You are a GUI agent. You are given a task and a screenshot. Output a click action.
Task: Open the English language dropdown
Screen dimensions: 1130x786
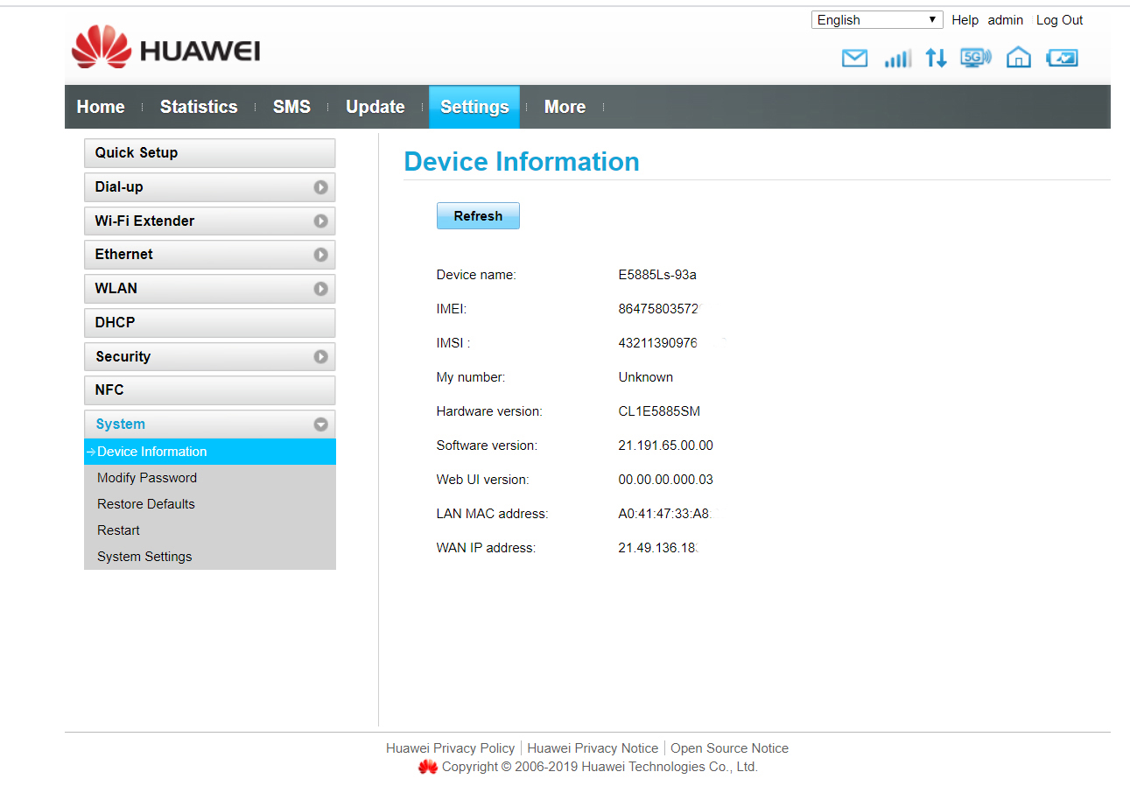pos(876,20)
